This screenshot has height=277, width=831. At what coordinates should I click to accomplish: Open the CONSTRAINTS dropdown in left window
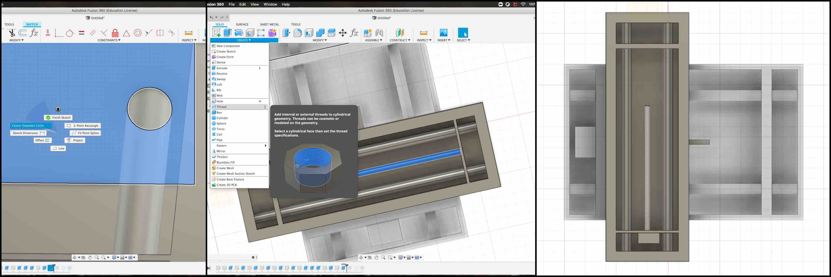click(109, 40)
